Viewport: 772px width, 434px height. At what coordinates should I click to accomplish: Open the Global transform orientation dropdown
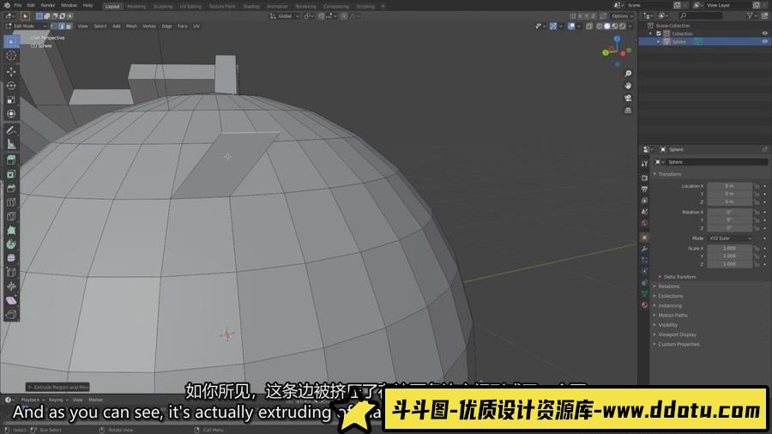[x=285, y=16]
